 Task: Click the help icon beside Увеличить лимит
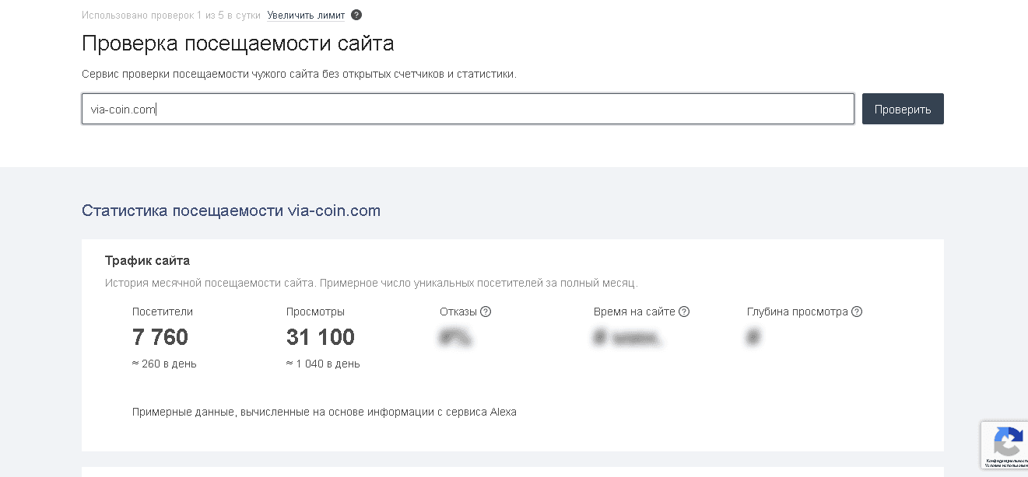click(x=356, y=15)
